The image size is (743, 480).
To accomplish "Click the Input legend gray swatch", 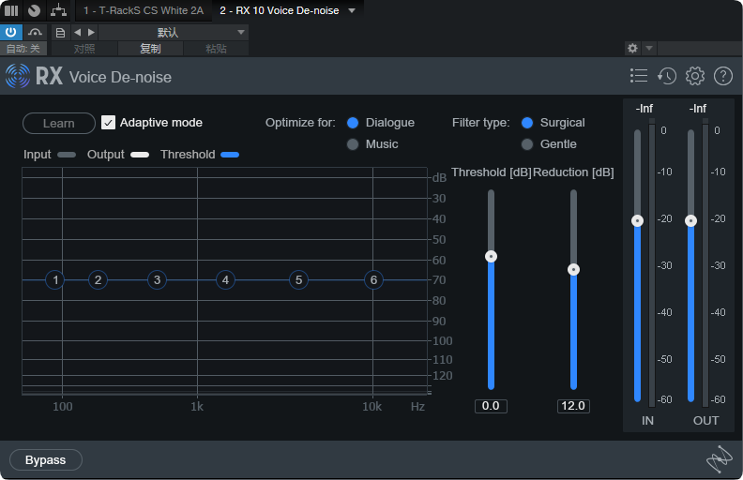I will pos(67,155).
